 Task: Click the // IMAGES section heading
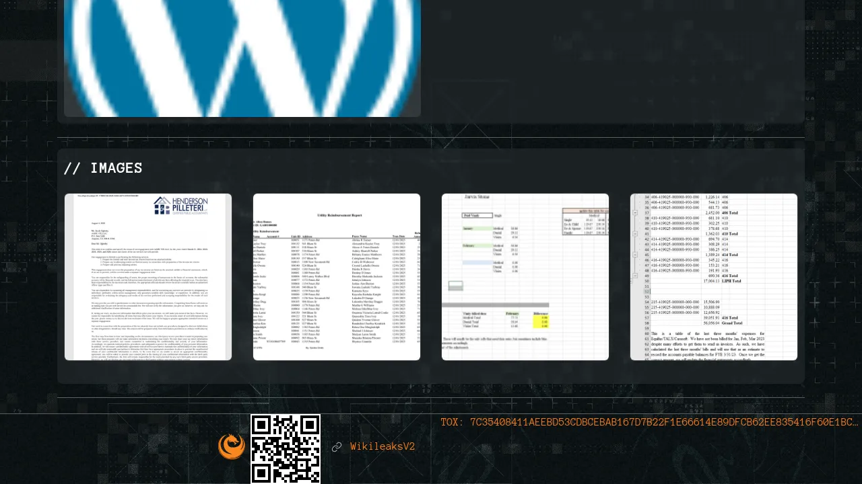point(103,168)
